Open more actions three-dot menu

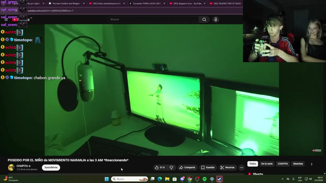click(241, 167)
